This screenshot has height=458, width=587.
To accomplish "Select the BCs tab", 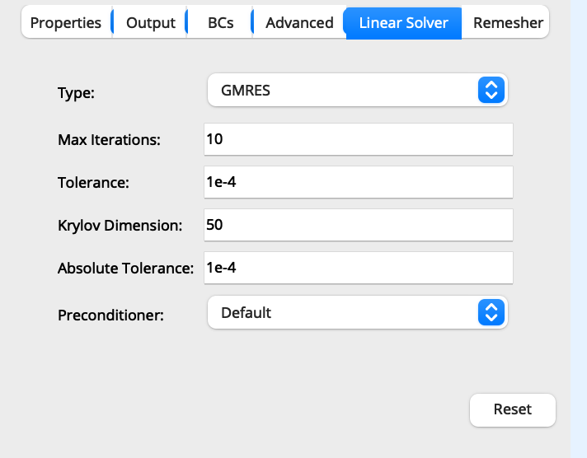I will (220, 22).
